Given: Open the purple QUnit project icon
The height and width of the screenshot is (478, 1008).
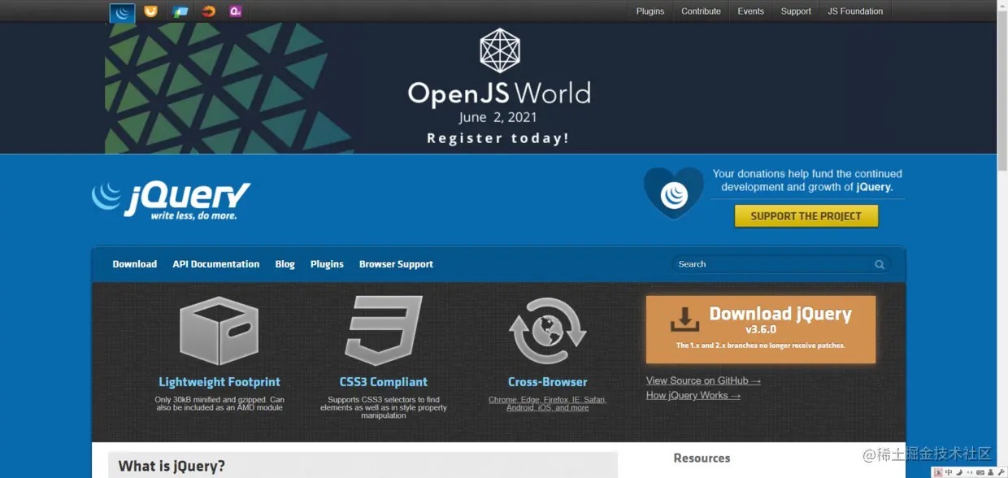Looking at the screenshot, I should 236,11.
